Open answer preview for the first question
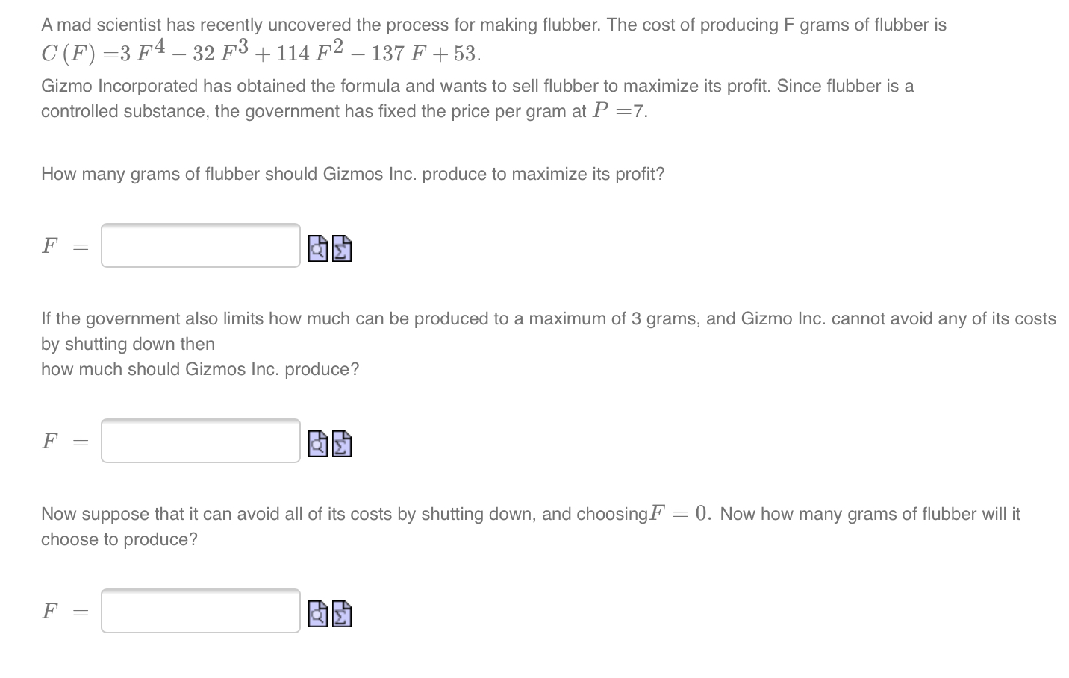Viewport: 1069px width, 678px height. pyautogui.click(x=317, y=248)
